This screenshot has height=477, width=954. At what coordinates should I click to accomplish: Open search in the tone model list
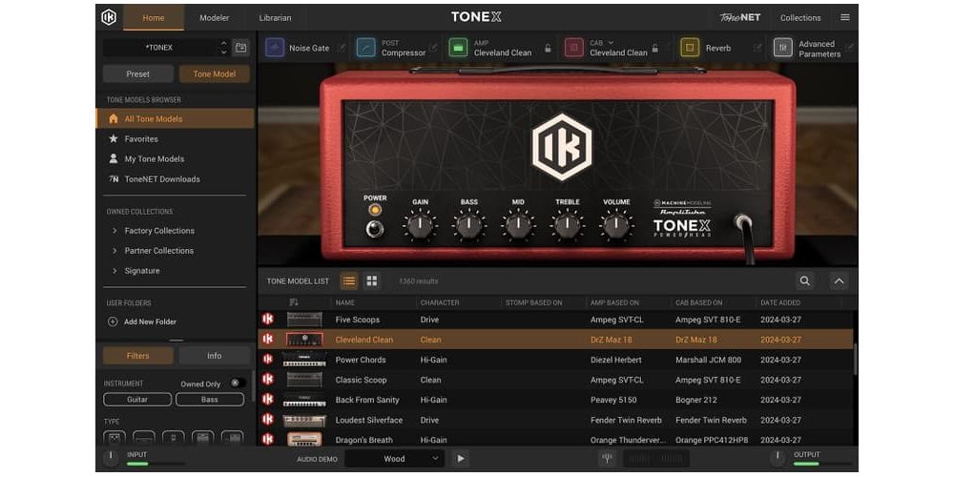[x=805, y=280]
